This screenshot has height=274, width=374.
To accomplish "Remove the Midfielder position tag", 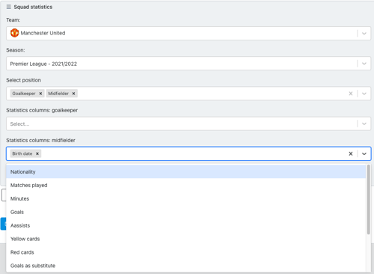I will coord(73,94).
